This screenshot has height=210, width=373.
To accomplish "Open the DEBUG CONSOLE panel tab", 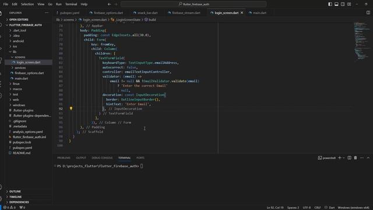I will tap(102, 157).
